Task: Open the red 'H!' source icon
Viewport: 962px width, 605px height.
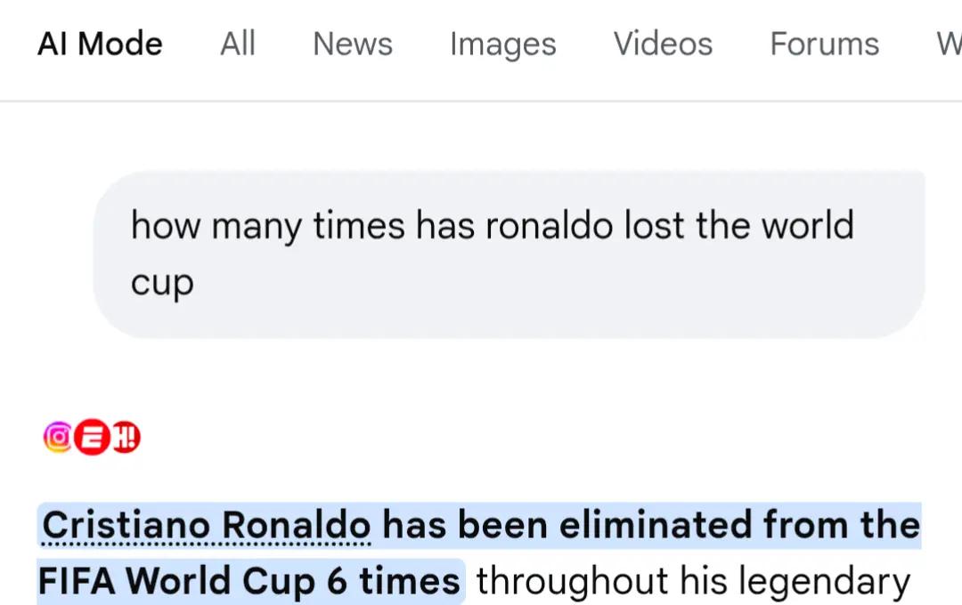Action: click(126, 437)
